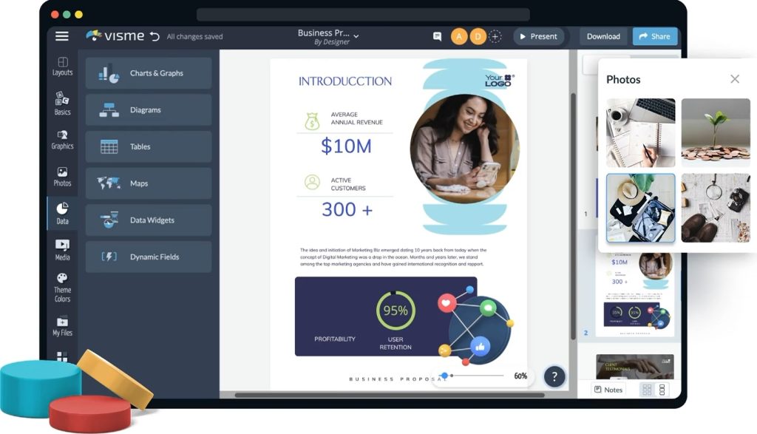The width and height of the screenshot is (757, 434).
Task: Open the help question mark button
Action: (x=554, y=376)
